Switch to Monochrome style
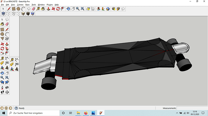The image size is (208, 116). [x=33, y=13]
